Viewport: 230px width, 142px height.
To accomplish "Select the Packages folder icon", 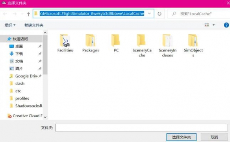I will coord(91,41).
